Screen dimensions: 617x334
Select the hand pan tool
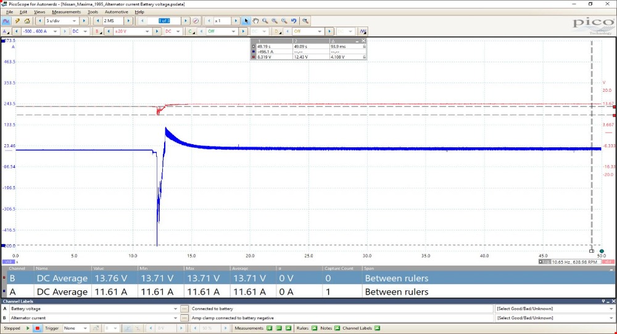(x=255, y=21)
